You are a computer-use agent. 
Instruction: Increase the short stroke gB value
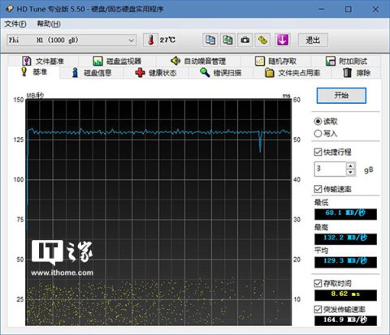click(x=351, y=165)
